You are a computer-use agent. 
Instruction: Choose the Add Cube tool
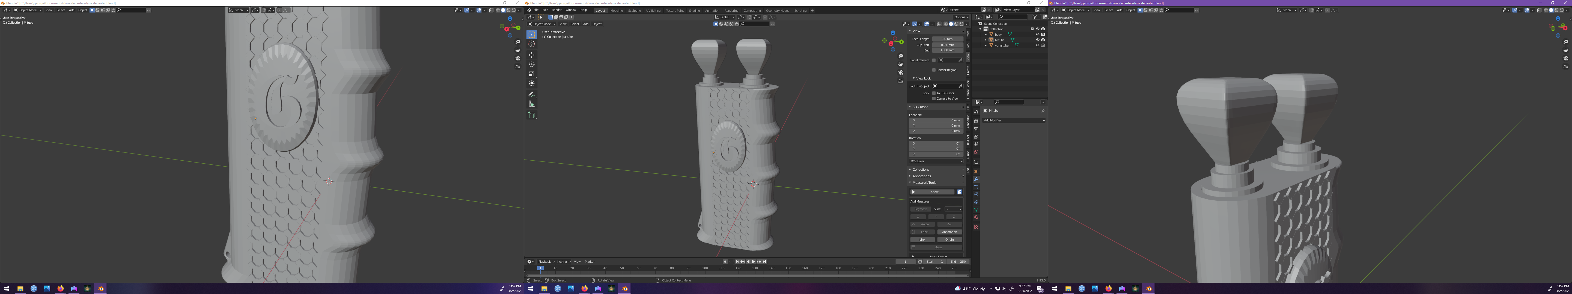[x=532, y=115]
